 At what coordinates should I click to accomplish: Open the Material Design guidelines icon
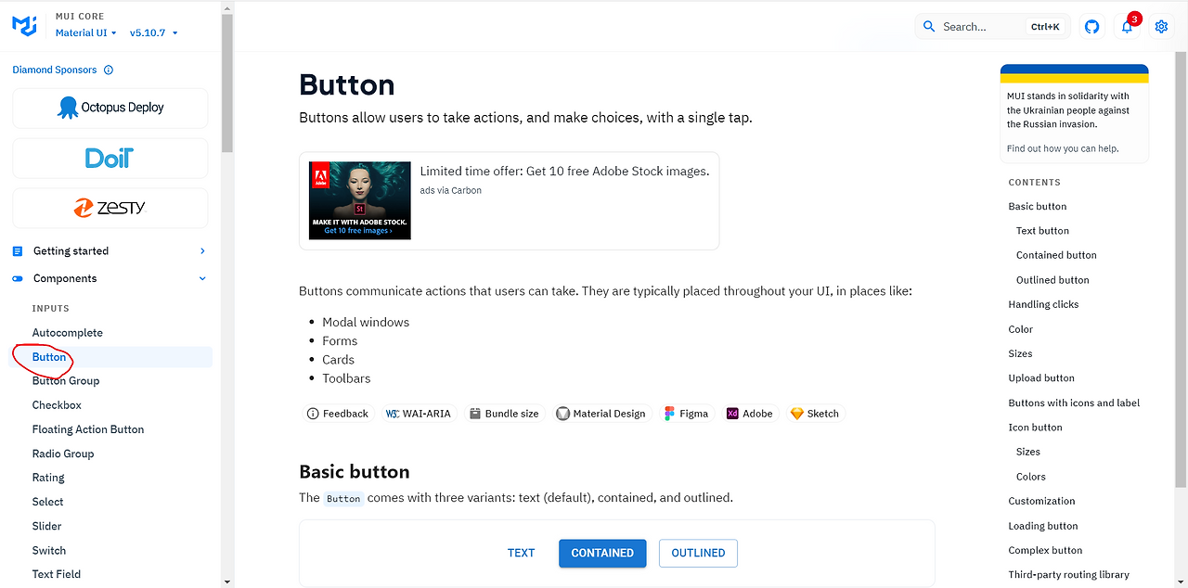(x=562, y=413)
